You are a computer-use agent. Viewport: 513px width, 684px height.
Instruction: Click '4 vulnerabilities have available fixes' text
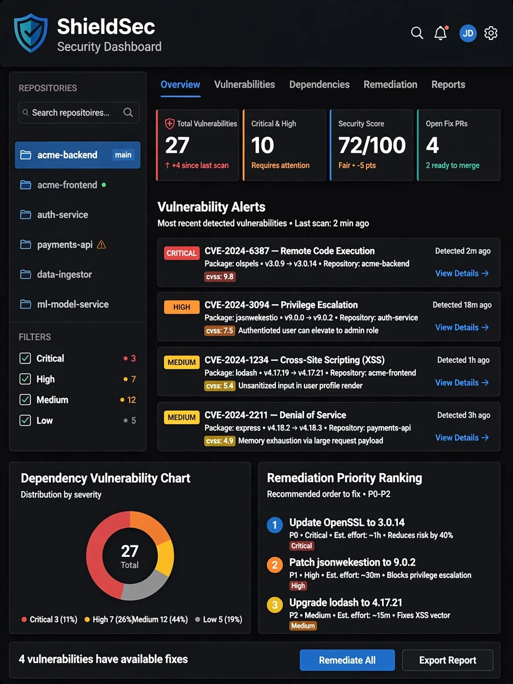[x=103, y=659]
